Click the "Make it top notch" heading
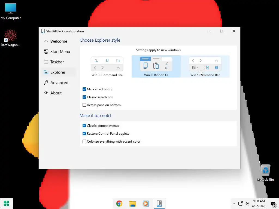The width and height of the screenshot is (279, 209). [x=96, y=115]
